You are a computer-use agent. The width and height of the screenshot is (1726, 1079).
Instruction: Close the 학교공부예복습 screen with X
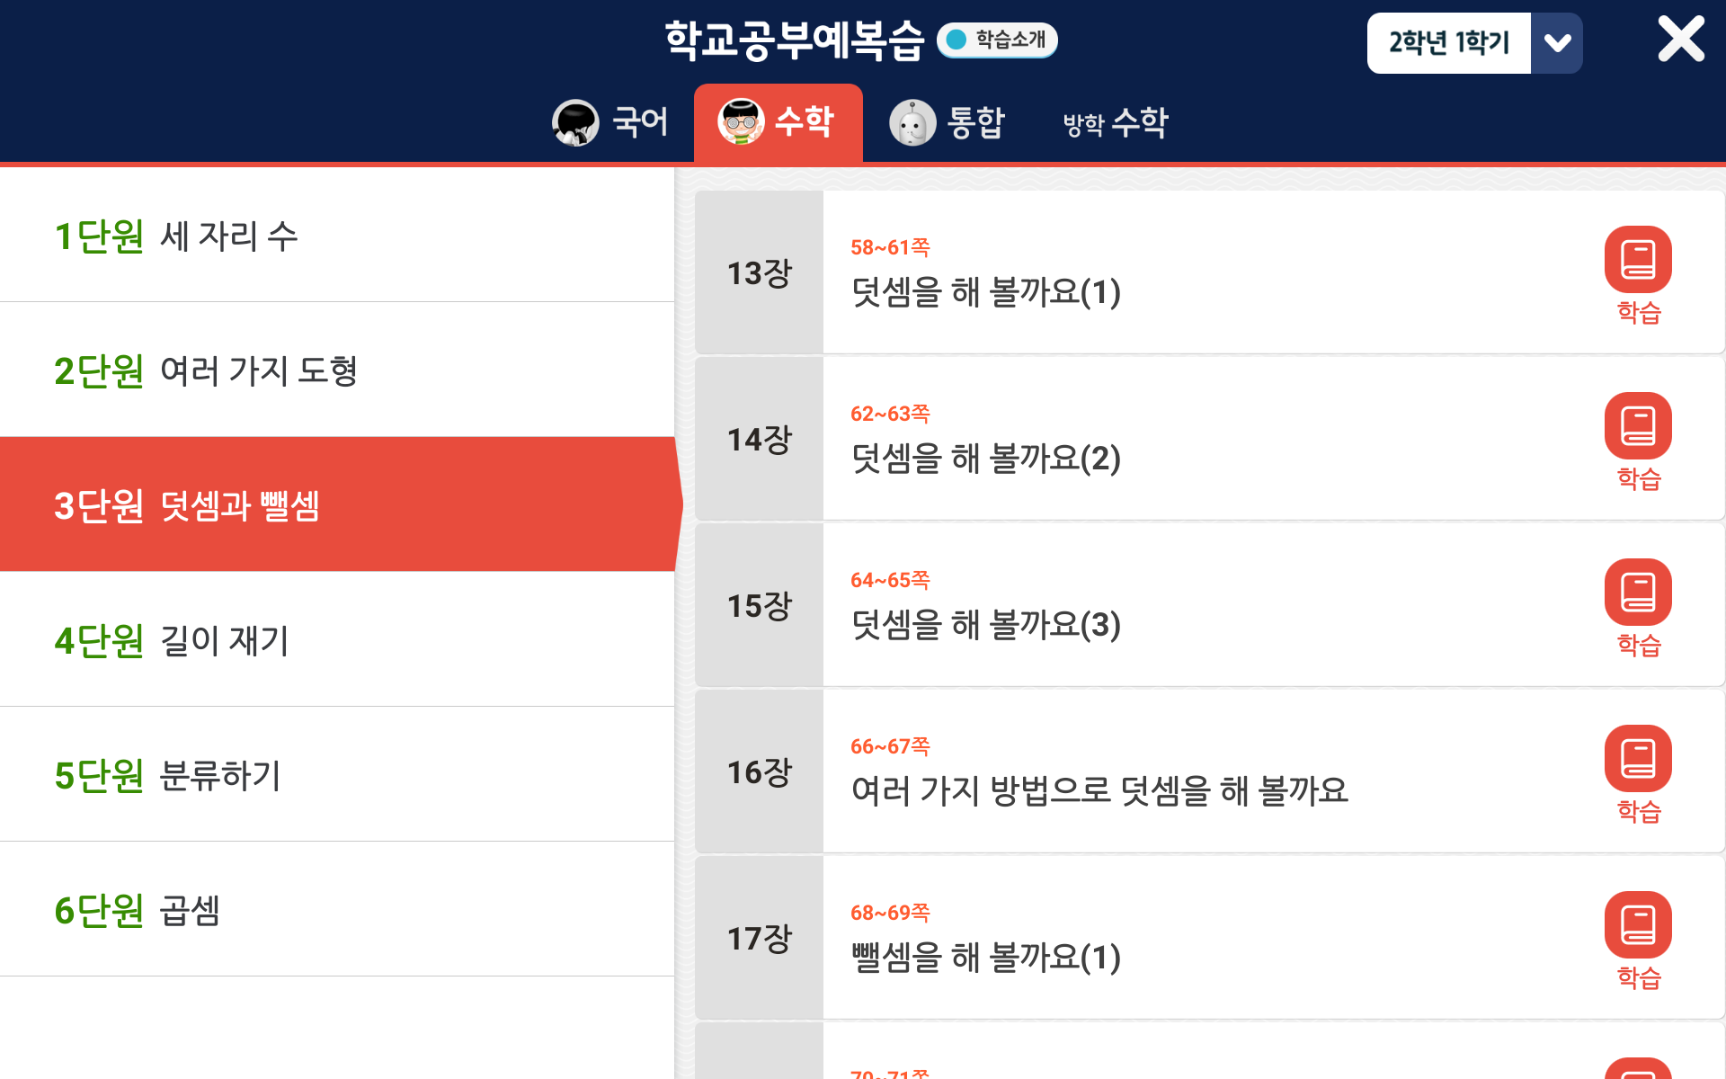(x=1681, y=40)
